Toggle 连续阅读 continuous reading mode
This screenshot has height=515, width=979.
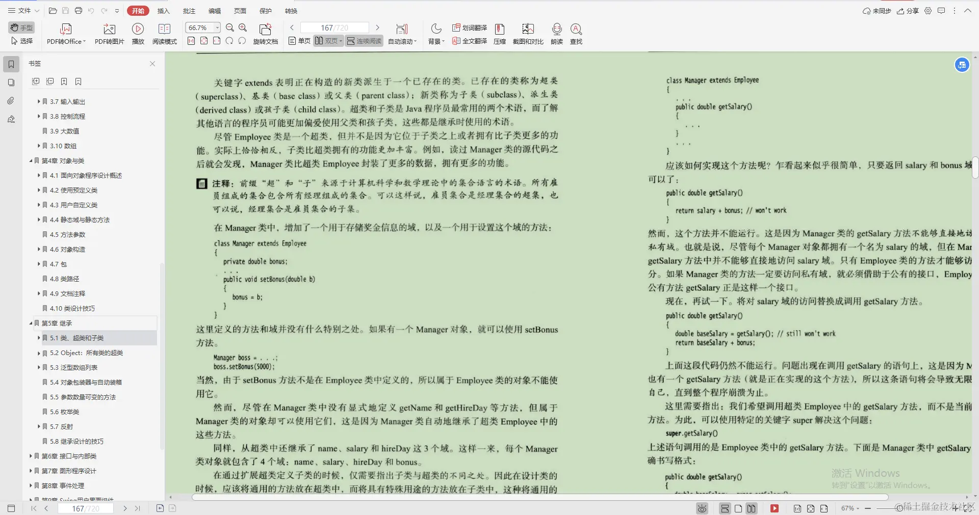[364, 41]
